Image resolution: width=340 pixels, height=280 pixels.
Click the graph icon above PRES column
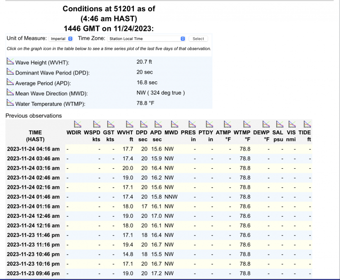[x=192, y=124]
